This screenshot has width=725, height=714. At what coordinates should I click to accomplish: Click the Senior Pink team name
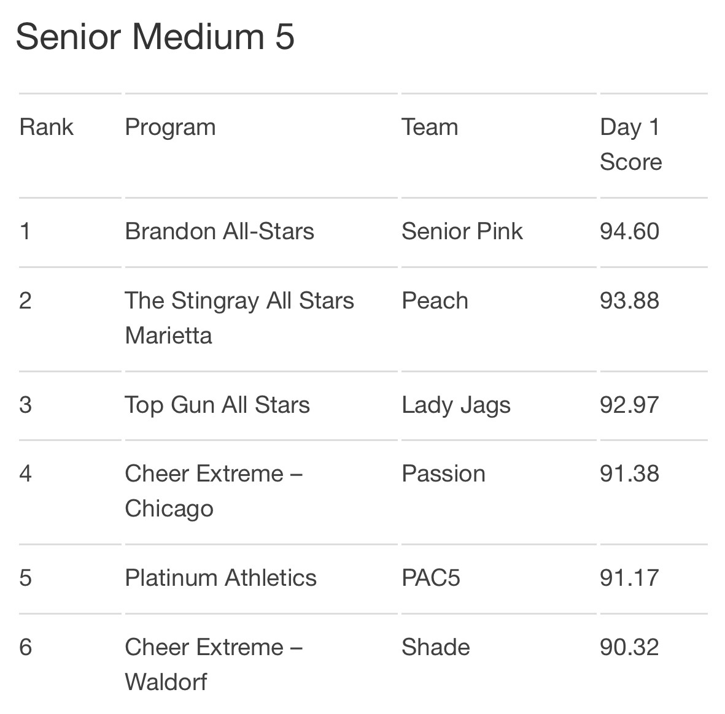click(462, 231)
